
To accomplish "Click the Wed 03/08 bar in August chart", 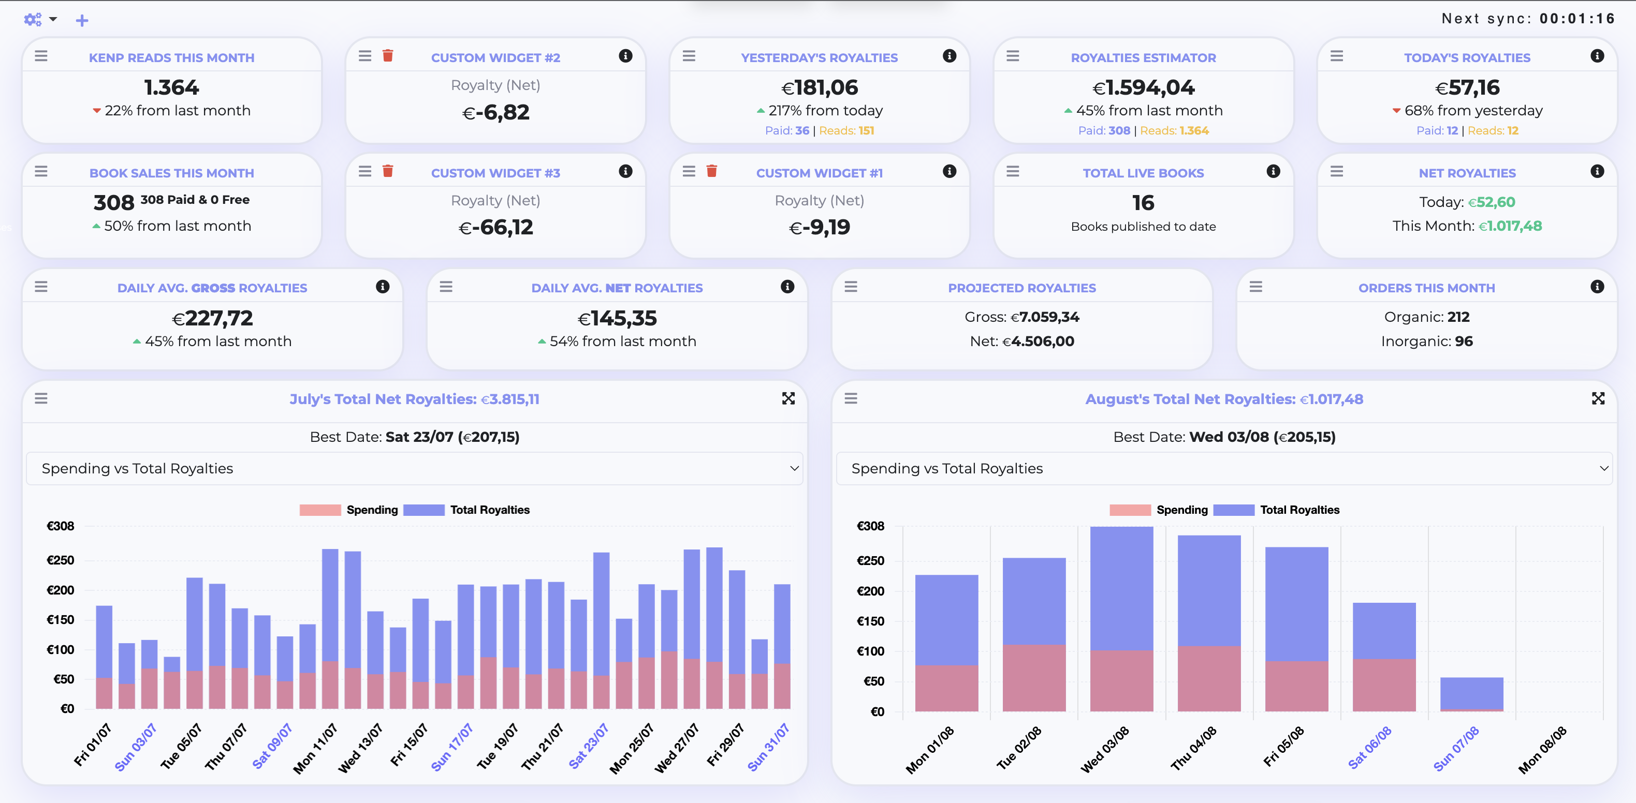I will click(x=1121, y=619).
